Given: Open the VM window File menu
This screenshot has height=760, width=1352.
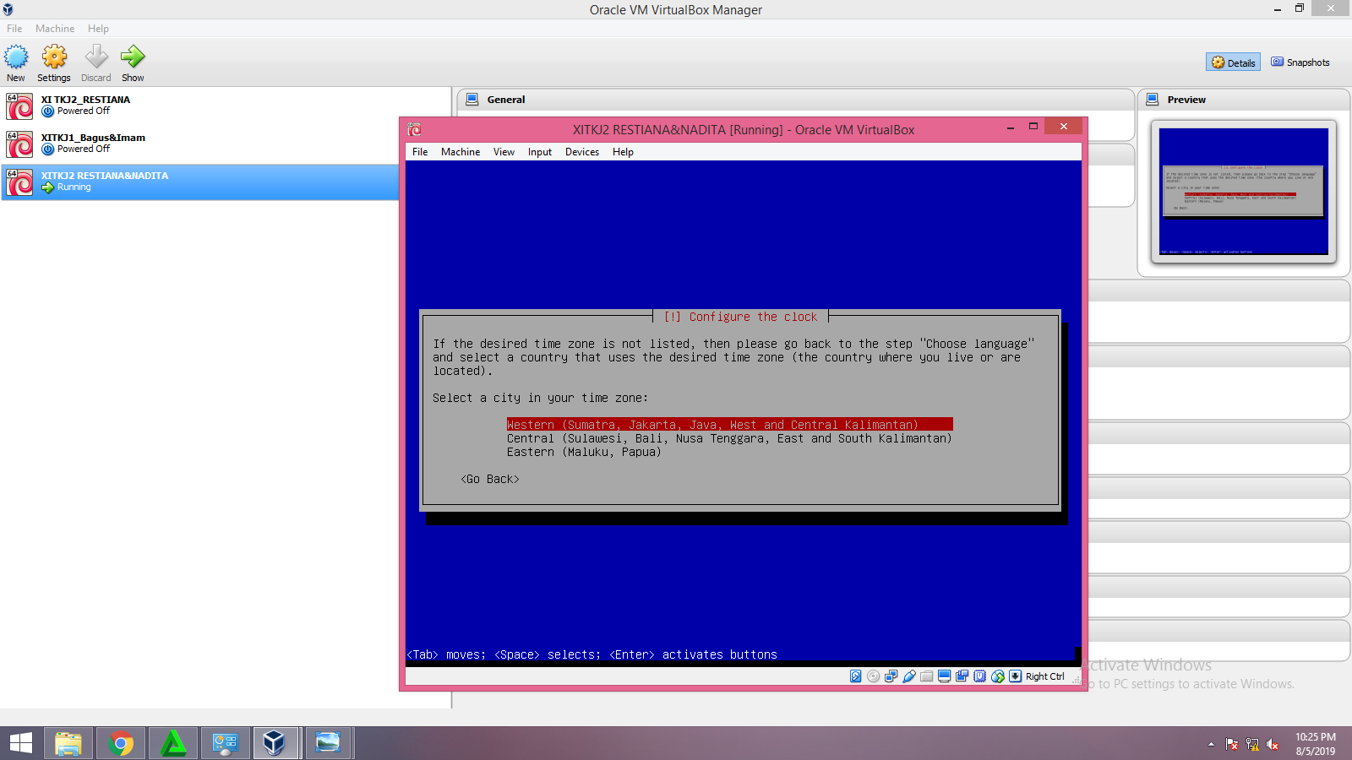Looking at the screenshot, I should tap(420, 152).
